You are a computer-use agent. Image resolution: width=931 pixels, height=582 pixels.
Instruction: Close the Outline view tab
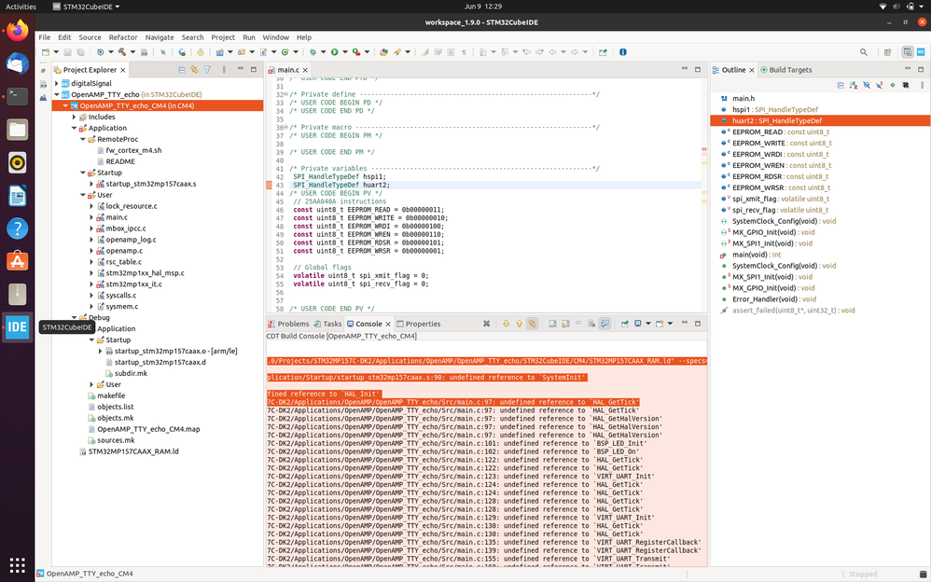(752, 70)
